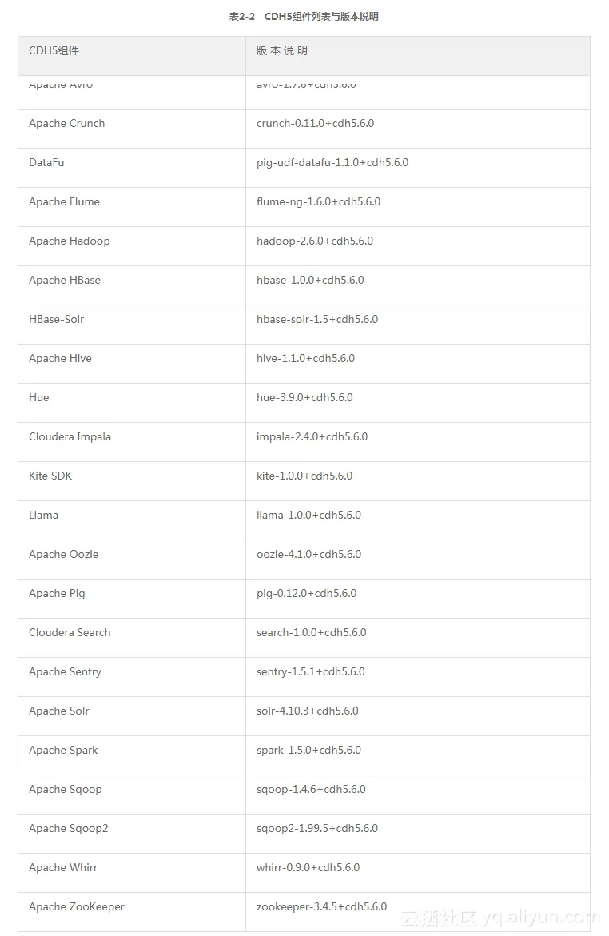Select the hbase-1.0.0+cdh5.6.0 version cell

[x=310, y=281]
